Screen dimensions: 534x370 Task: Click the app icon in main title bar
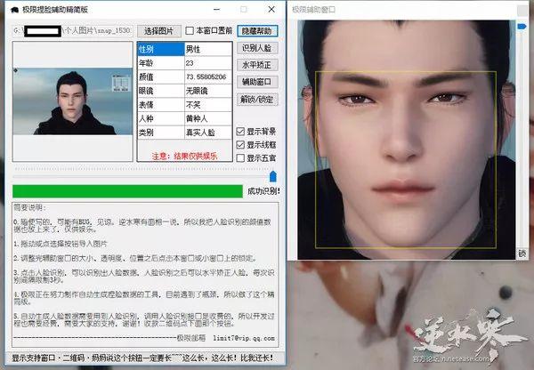(14, 10)
